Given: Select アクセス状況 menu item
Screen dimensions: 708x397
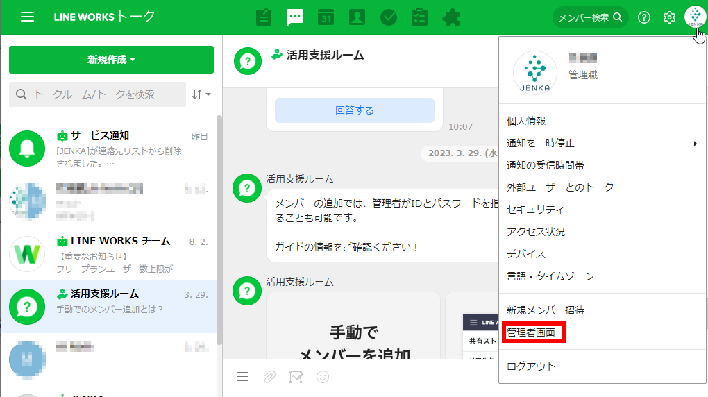Looking at the screenshot, I should click(536, 232).
